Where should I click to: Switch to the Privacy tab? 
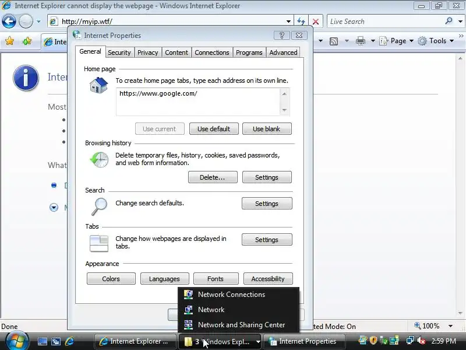click(x=147, y=52)
